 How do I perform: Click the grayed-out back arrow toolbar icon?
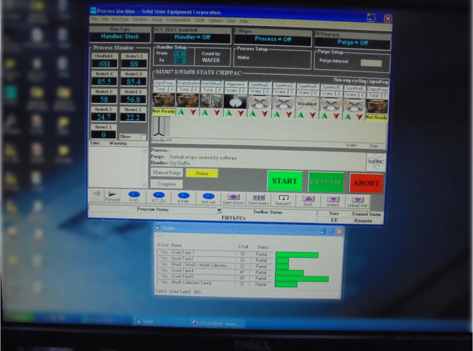pos(96,195)
